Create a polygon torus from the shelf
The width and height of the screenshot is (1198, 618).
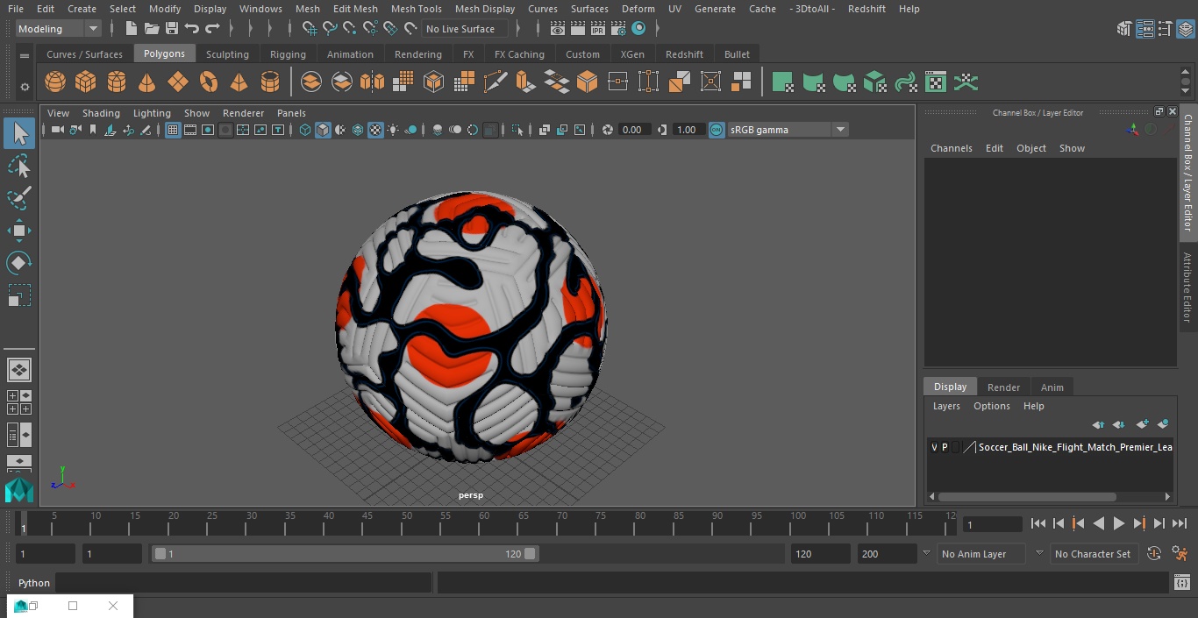[209, 82]
